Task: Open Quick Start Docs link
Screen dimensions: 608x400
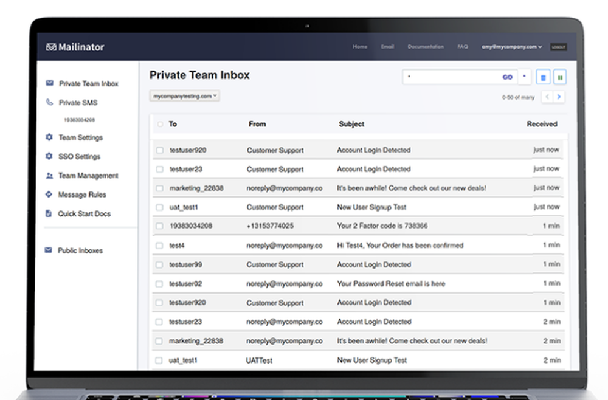Action: 84,213
